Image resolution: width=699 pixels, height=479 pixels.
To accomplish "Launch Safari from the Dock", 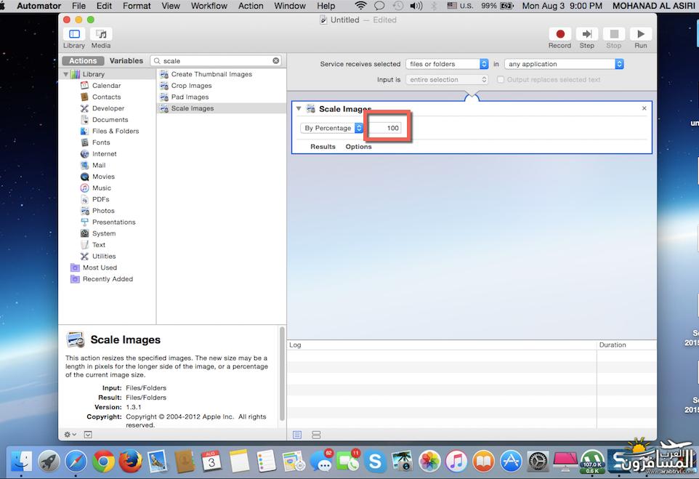I will [76, 461].
